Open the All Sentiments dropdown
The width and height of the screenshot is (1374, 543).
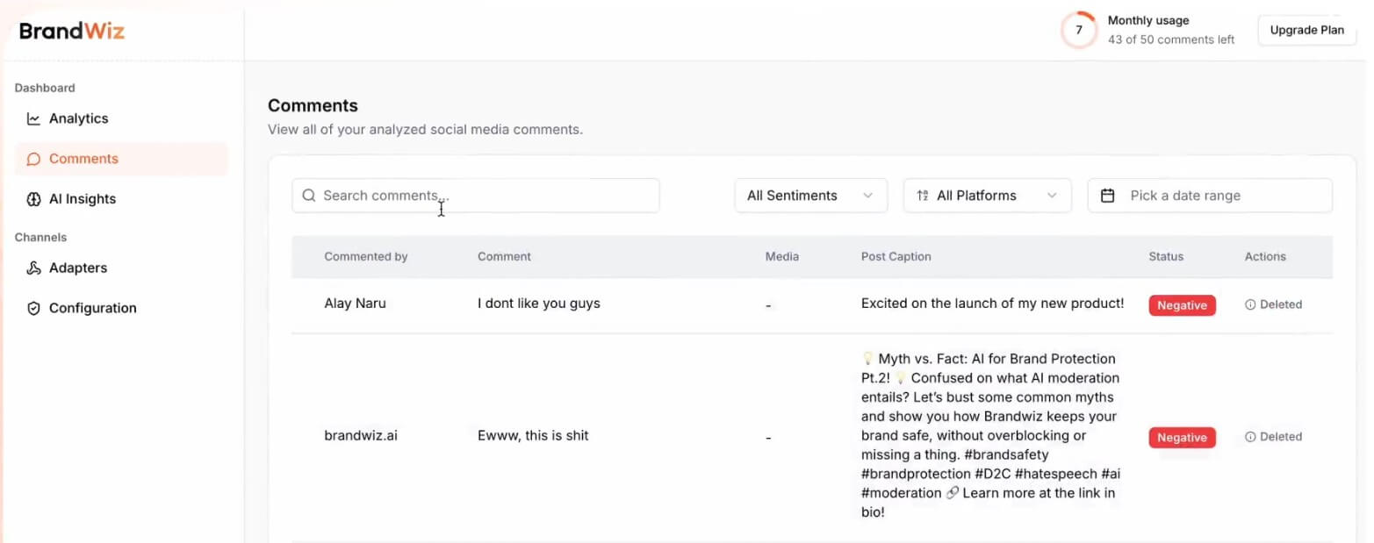click(x=810, y=196)
